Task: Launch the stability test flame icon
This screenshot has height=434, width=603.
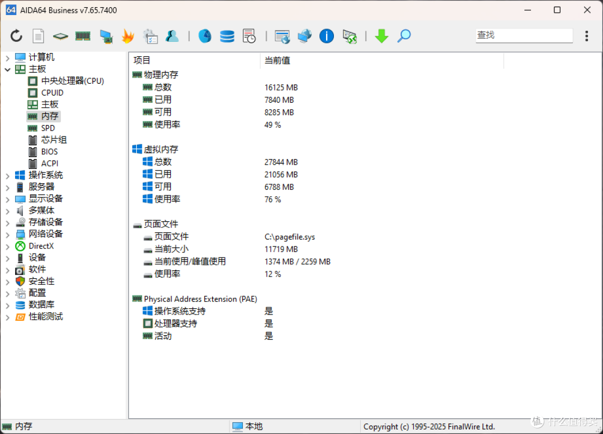Action: 128,36
